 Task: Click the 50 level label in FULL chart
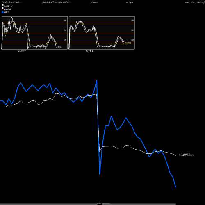coord(132,30)
